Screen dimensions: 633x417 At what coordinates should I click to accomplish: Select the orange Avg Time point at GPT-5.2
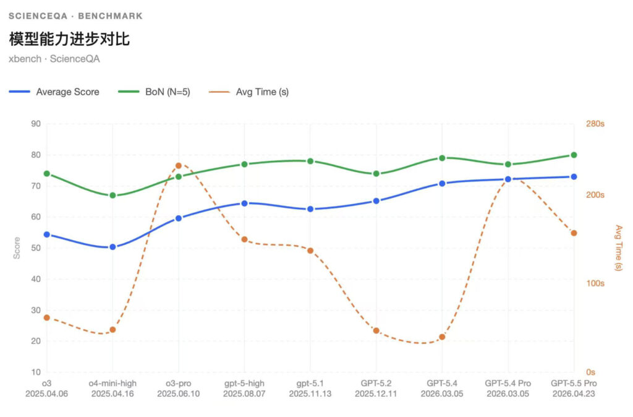click(x=376, y=330)
